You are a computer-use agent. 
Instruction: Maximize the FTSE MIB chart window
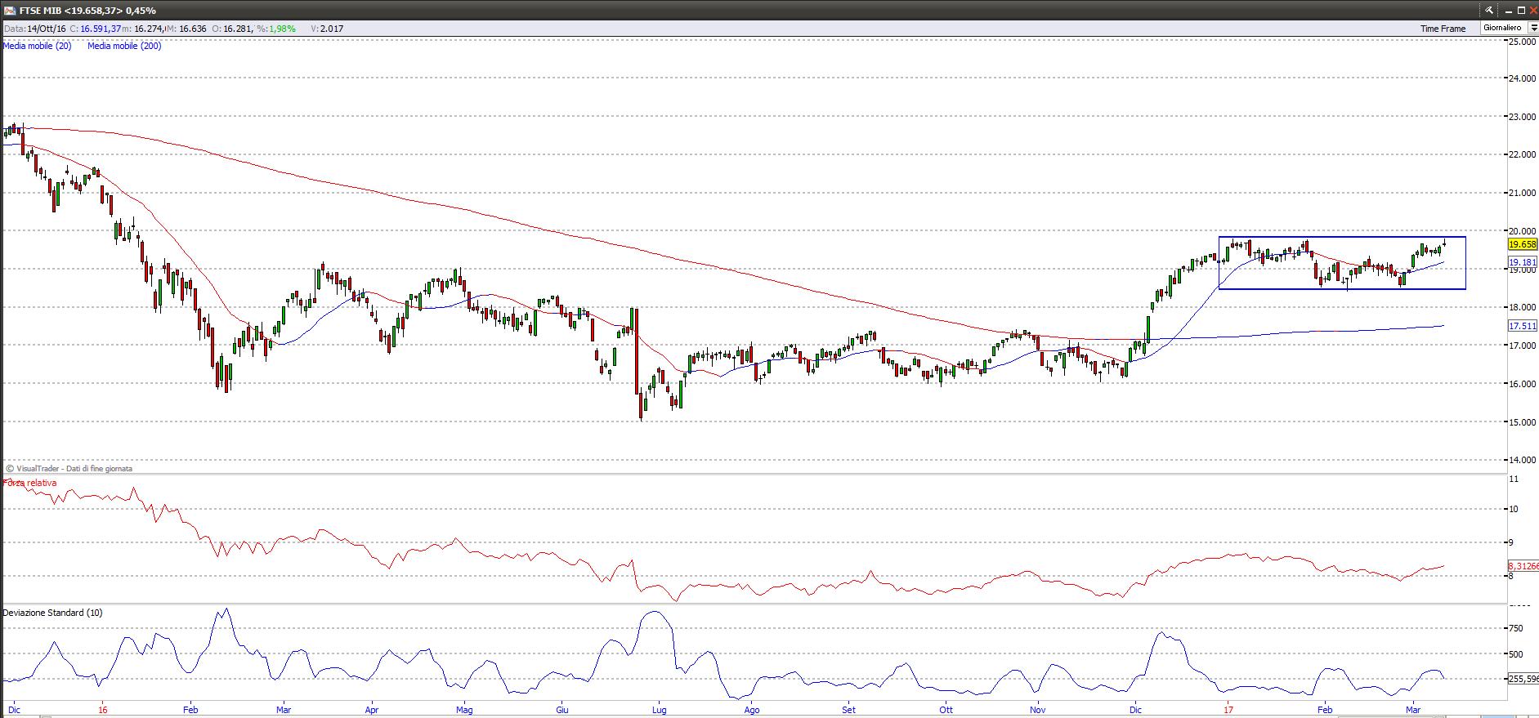coord(1522,11)
